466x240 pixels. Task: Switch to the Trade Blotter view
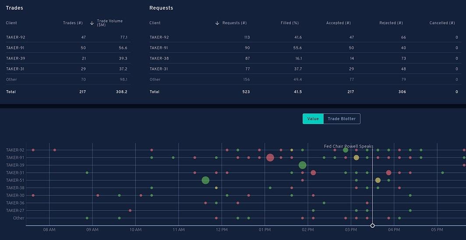(x=342, y=119)
